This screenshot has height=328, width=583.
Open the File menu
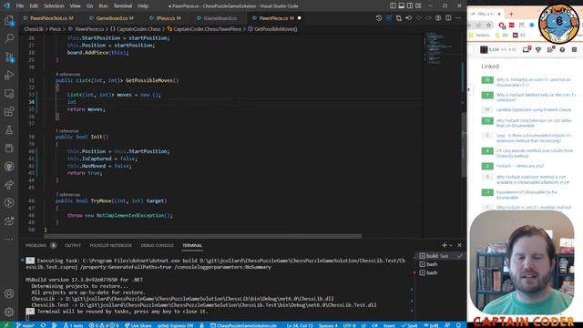pyautogui.click(x=20, y=6)
